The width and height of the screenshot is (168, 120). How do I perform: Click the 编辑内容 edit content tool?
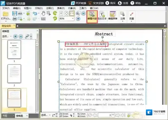(92, 16)
